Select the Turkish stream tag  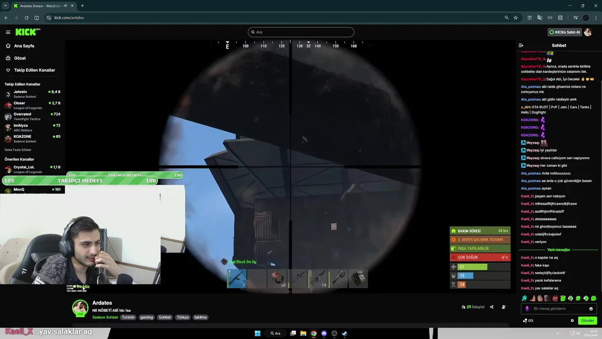(x=128, y=317)
